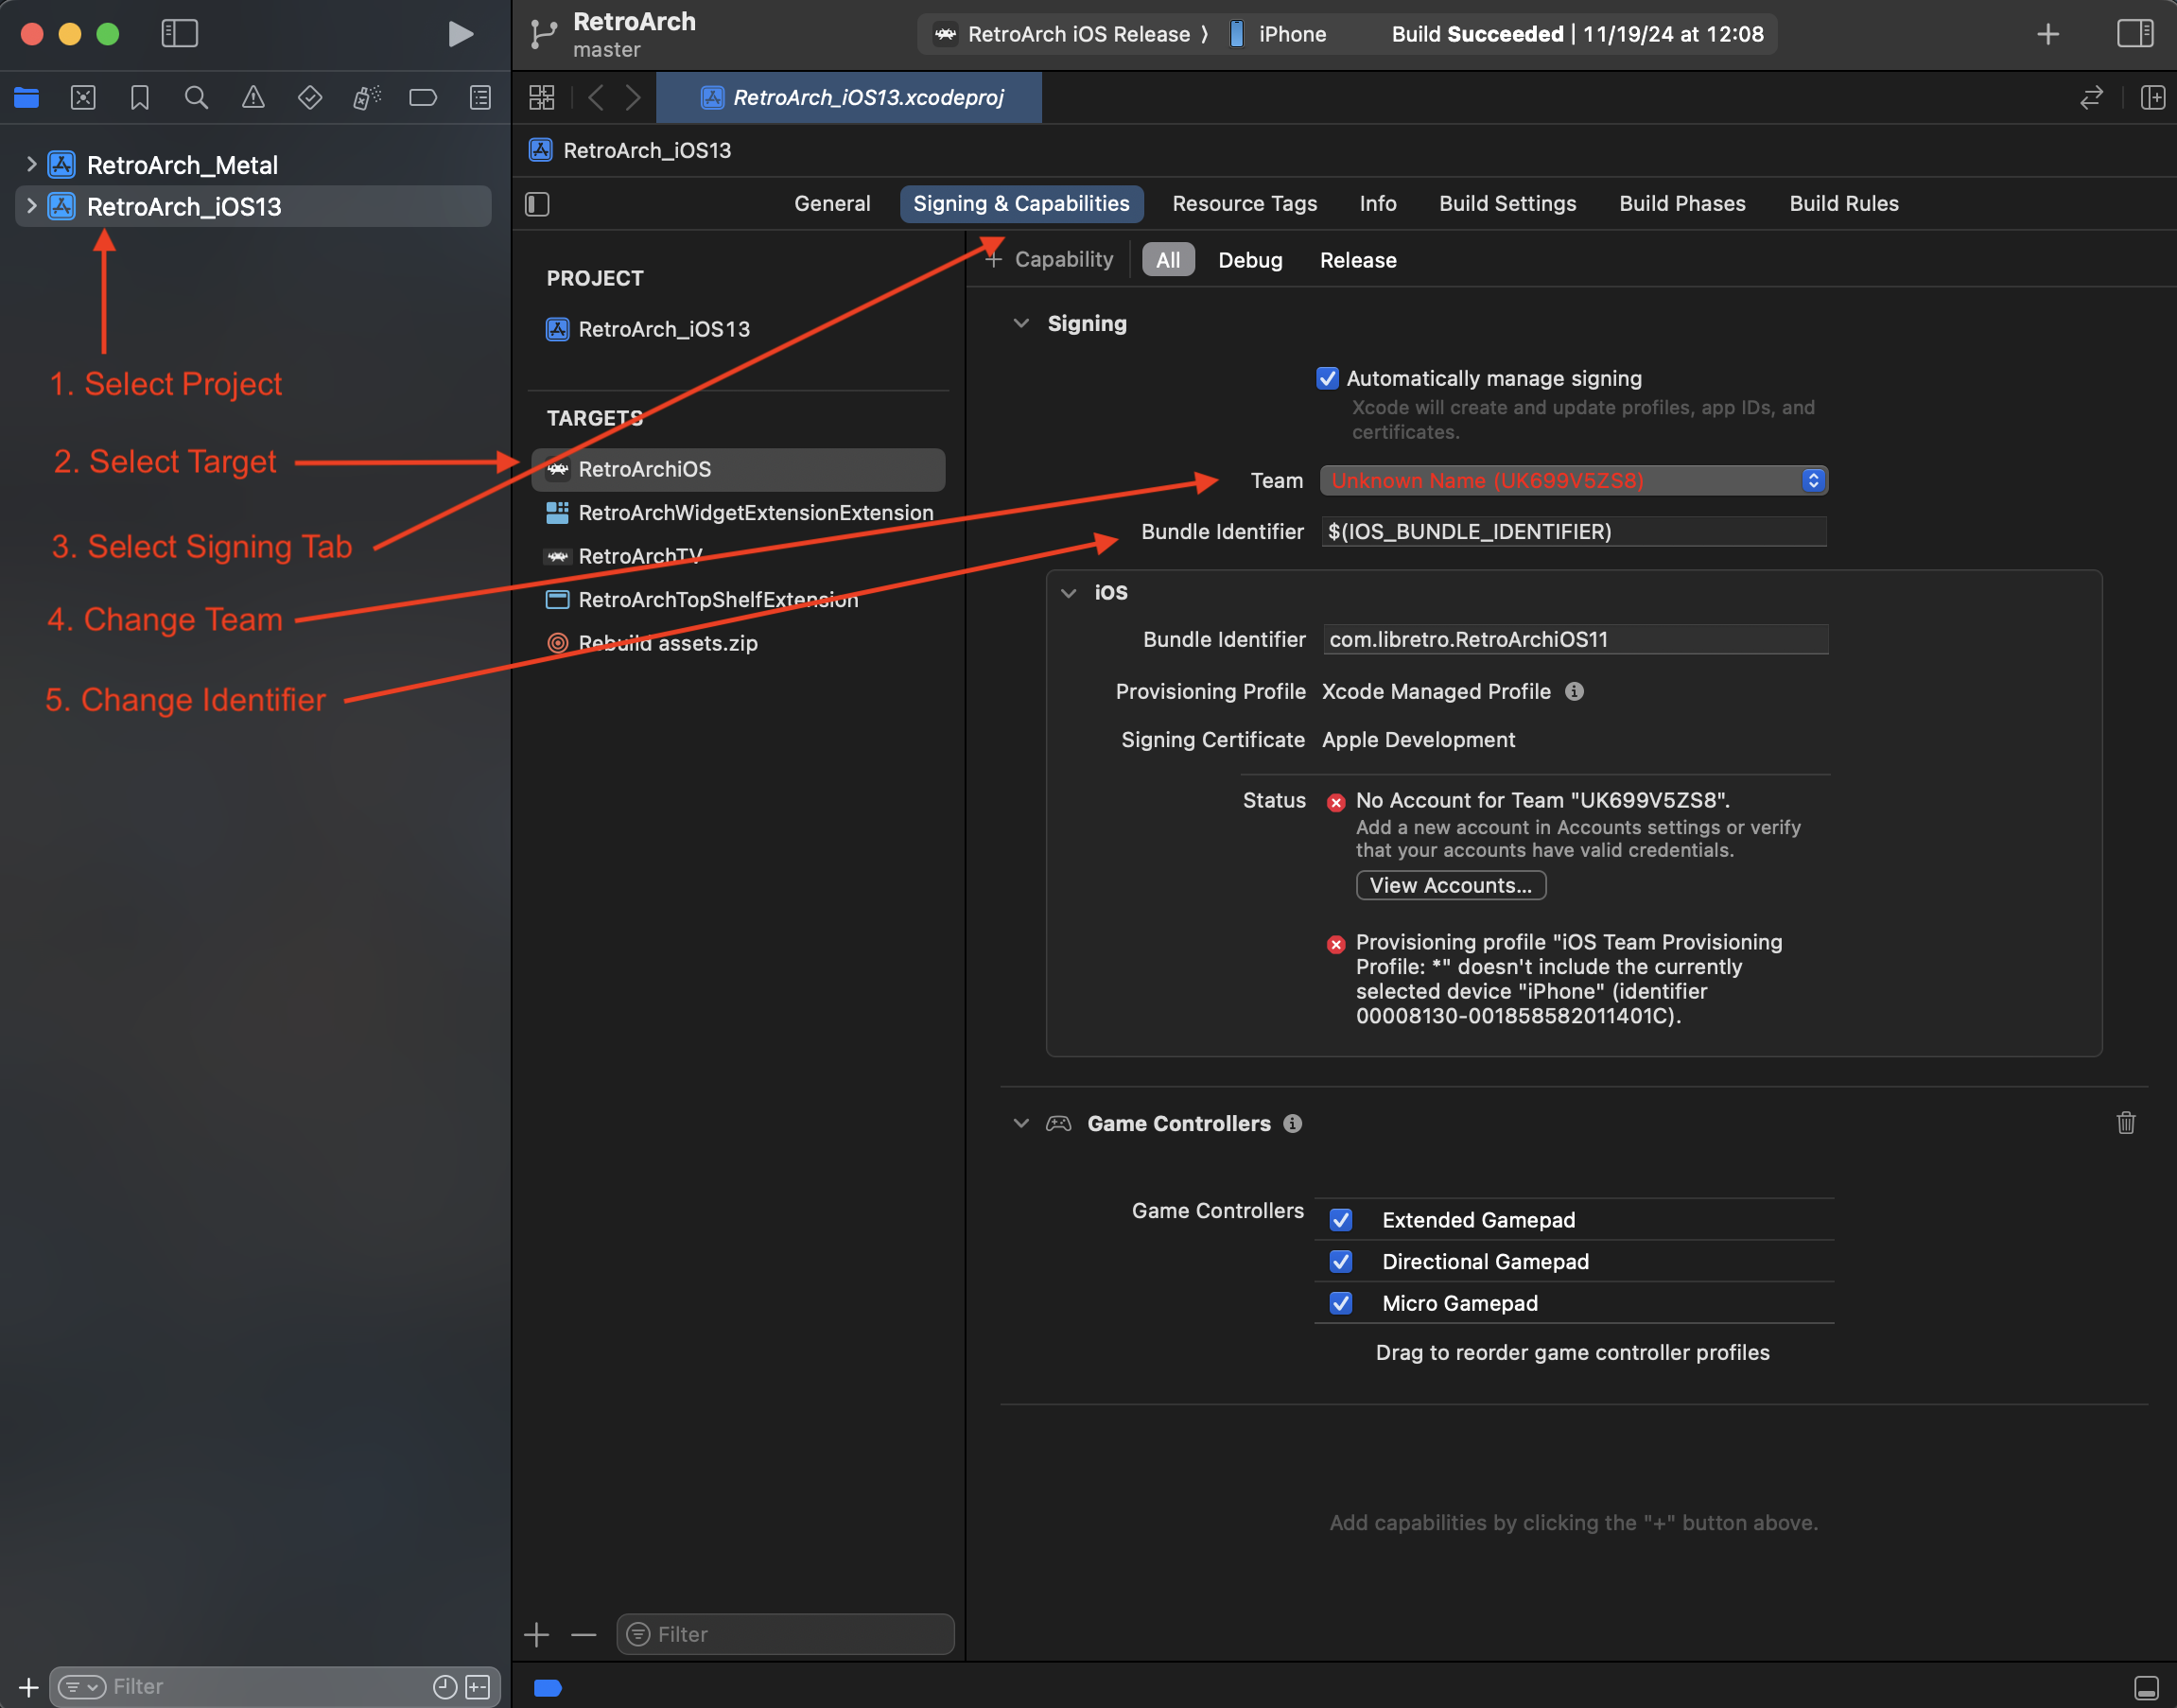Add a new target with the plus button
Viewport: 2177px width, 1708px height.
[537, 1635]
